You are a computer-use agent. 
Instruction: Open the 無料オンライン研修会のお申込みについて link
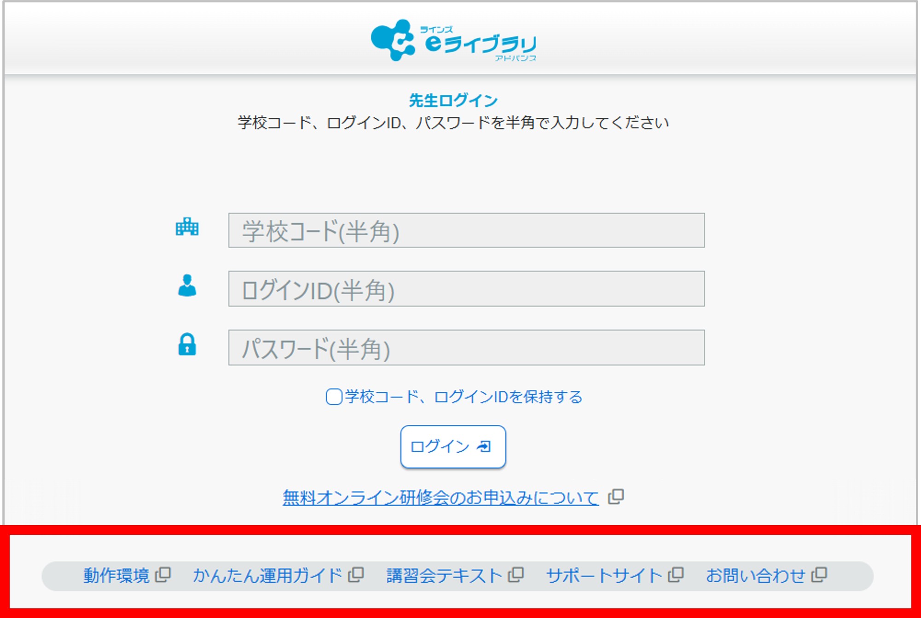(440, 498)
